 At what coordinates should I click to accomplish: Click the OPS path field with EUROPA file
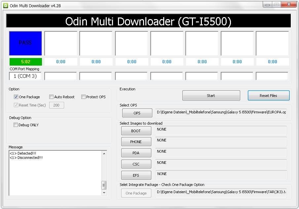coord(221,113)
